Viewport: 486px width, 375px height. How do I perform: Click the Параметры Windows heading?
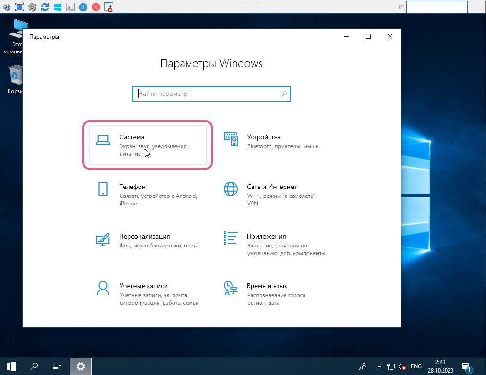[x=211, y=63]
